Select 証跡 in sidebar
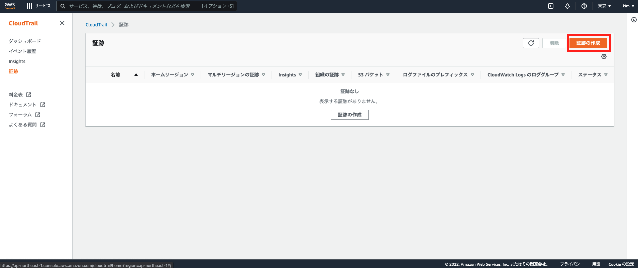This screenshot has width=638, height=268. click(13, 71)
